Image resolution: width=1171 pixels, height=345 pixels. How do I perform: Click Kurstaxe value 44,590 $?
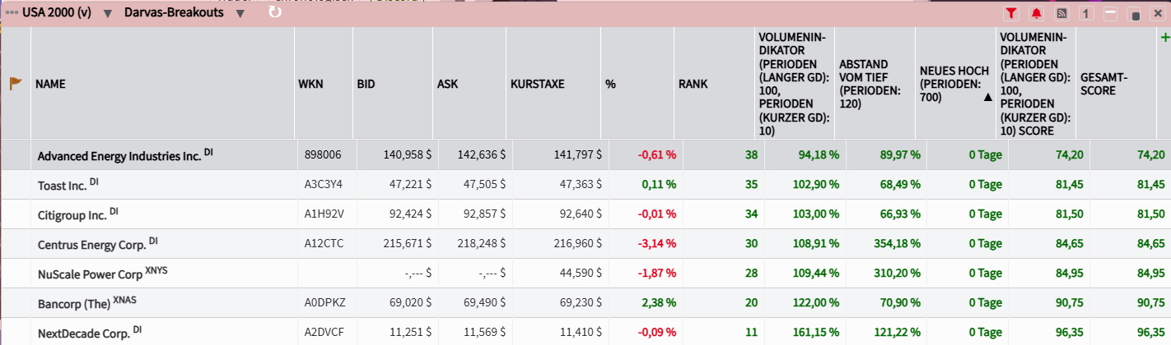click(x=581, y=273)
